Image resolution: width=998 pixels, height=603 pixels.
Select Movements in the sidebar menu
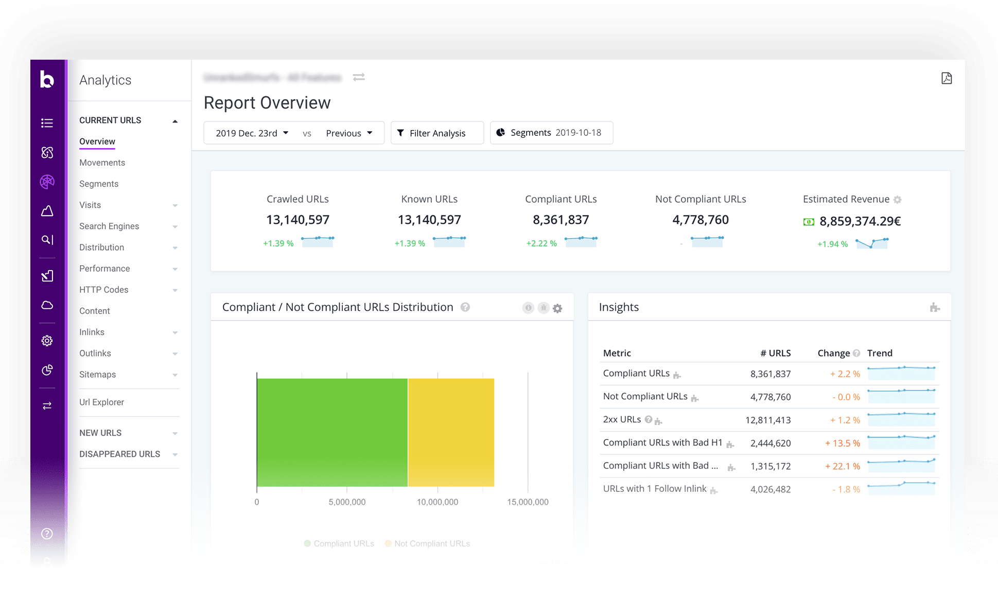102,163
